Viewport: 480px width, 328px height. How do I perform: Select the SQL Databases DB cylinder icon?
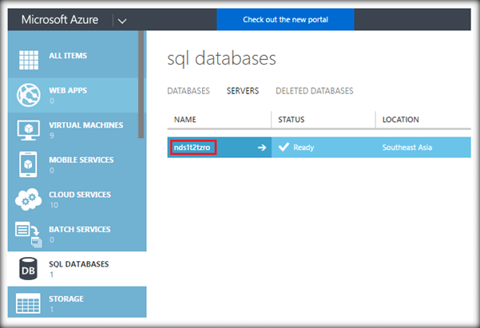point(28,269)
